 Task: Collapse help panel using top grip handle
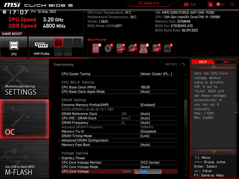pyautogui.click(x=214, y=66)
